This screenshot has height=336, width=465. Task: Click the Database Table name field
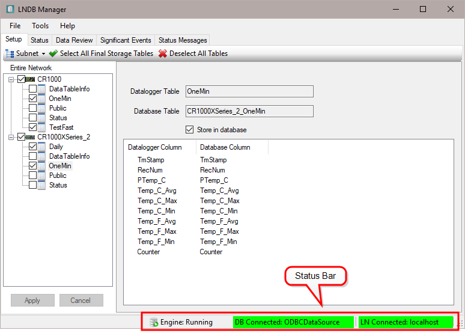249,111
